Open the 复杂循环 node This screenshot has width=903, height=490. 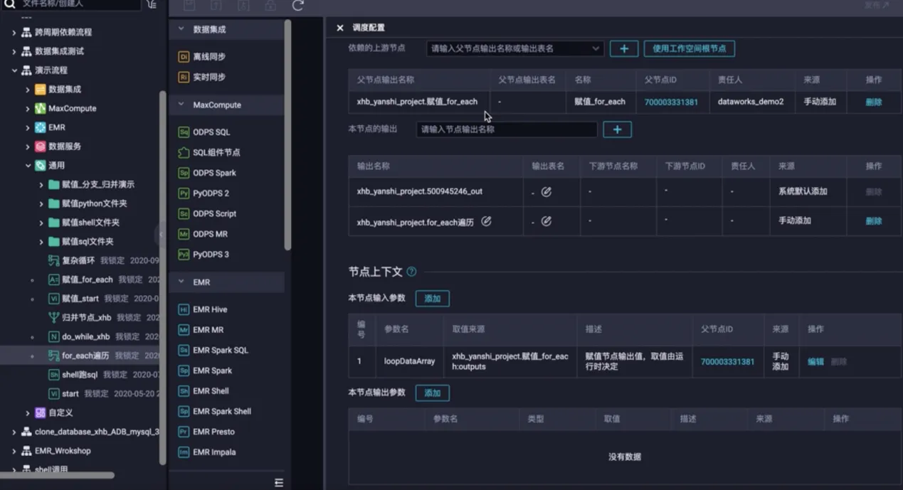78,260
